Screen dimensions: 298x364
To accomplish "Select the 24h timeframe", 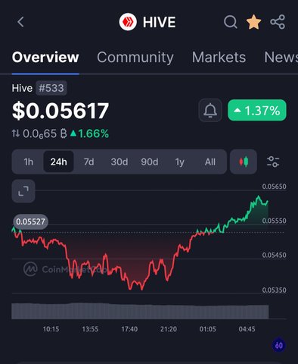I will point(58,162).
